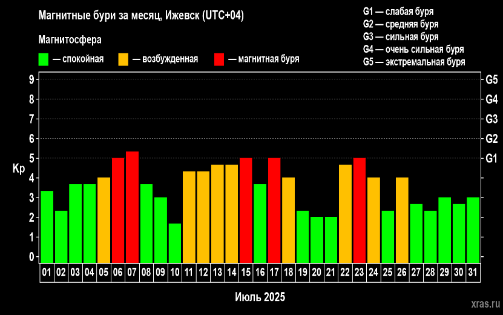Select the red bar for July 06
The width and height of the screenshot is (503, 315).
(x=118, y=210)
